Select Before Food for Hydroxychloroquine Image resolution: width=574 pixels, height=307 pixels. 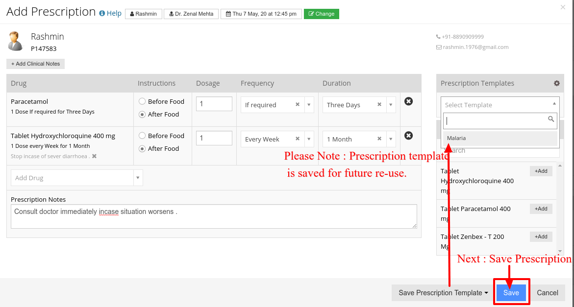pos(142,136)
